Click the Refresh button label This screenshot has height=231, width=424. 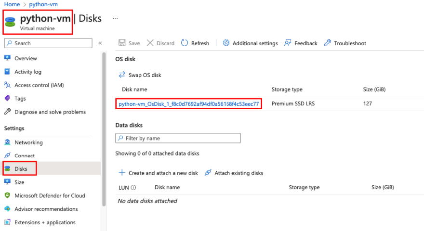click(200, 43)
